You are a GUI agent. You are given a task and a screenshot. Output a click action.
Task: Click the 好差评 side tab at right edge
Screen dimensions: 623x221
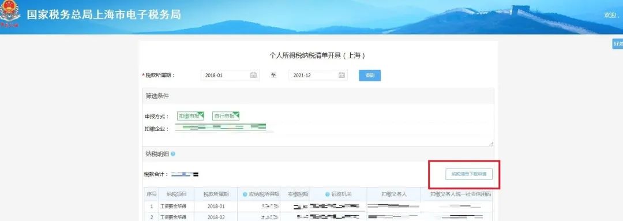[618, 44]
